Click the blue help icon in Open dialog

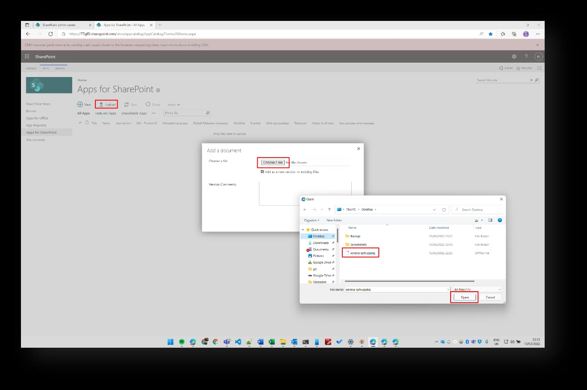(500, 220)
